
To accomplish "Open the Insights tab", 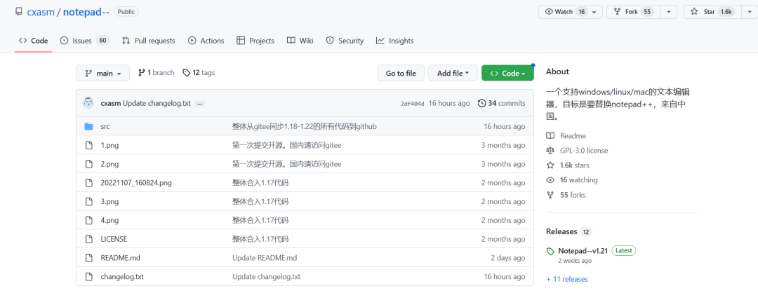I will coord(395,41).
